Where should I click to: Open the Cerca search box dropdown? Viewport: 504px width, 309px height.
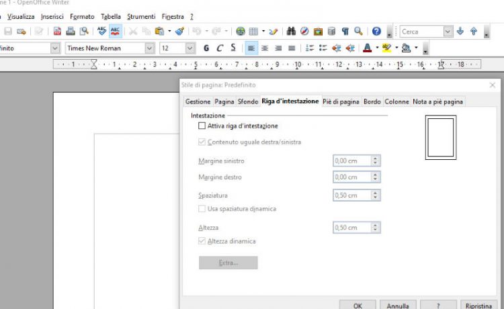[448, 32]
